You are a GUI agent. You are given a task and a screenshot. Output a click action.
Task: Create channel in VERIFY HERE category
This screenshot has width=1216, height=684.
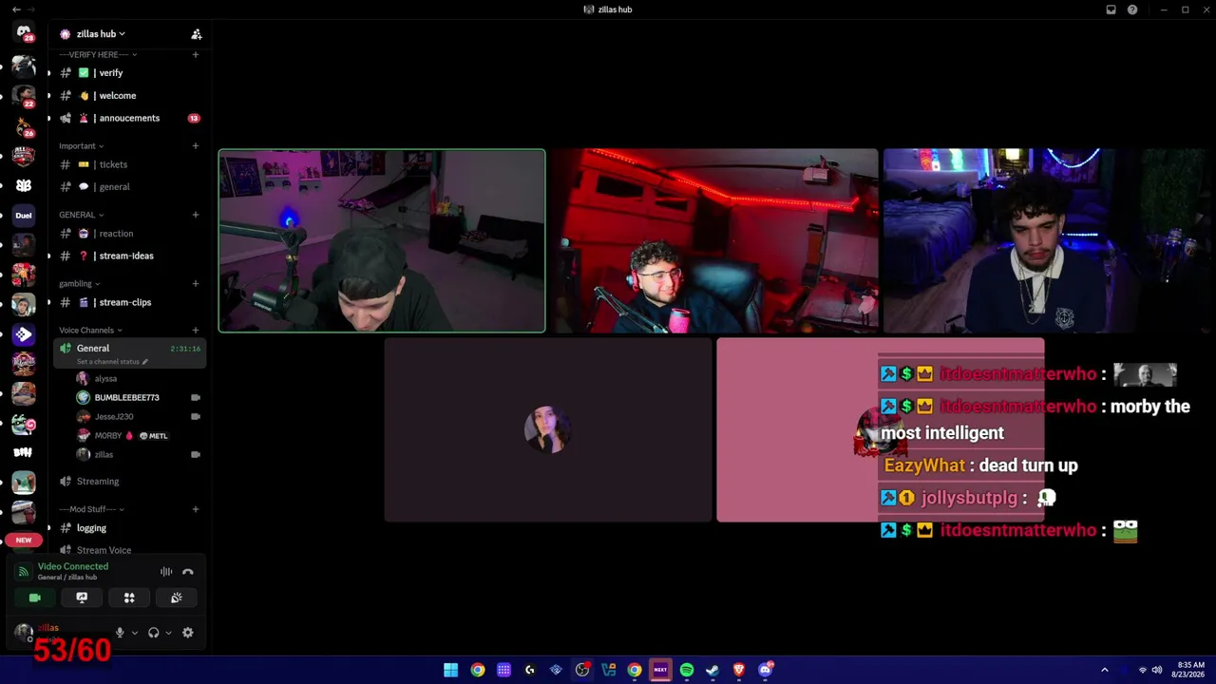(196, 55)
